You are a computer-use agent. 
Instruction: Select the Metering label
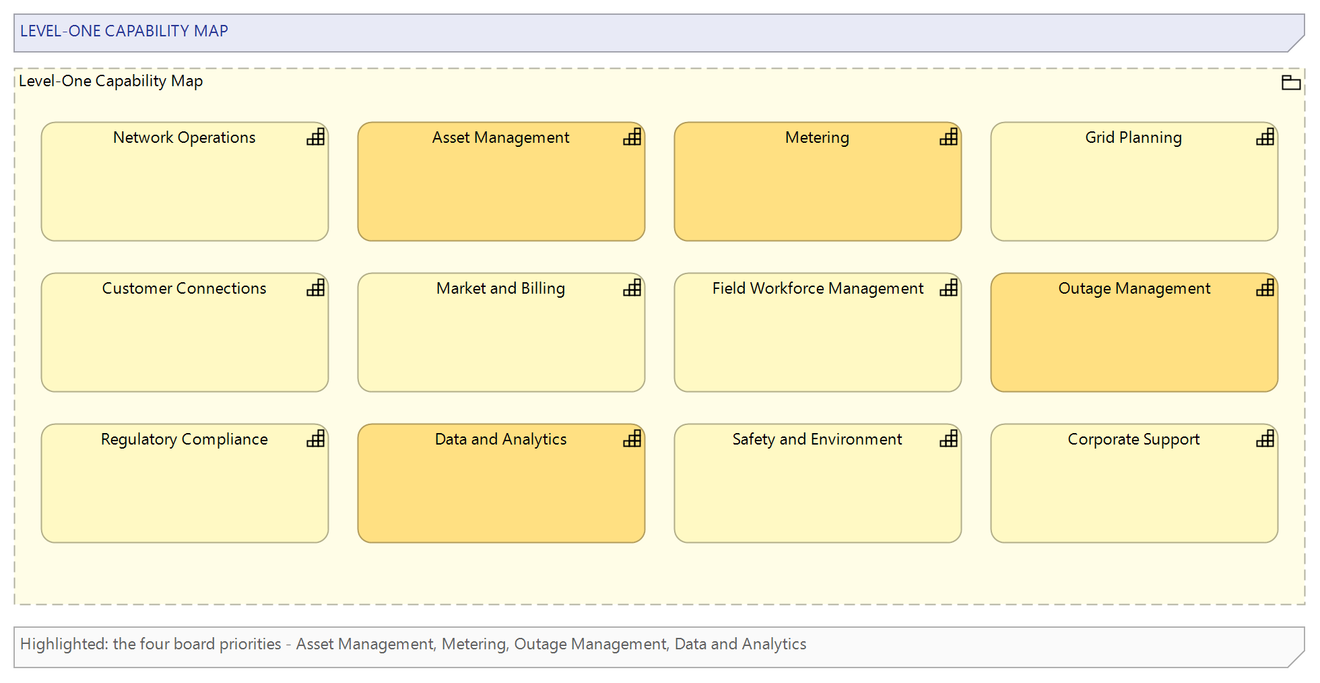[x=817, y=137]
